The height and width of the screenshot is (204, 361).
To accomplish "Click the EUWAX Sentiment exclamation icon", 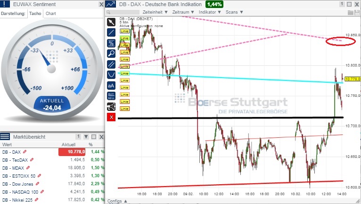I will click(x=5, y=4).
